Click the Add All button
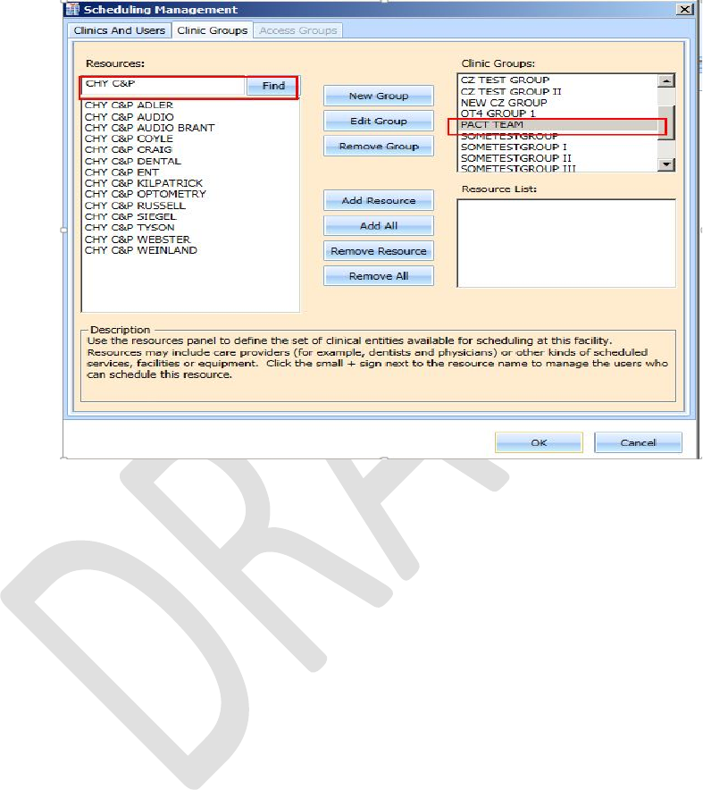 (x=378, y=226)
